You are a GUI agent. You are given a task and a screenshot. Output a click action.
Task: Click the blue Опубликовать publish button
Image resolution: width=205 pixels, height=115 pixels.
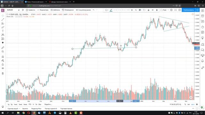coord(188,10)
